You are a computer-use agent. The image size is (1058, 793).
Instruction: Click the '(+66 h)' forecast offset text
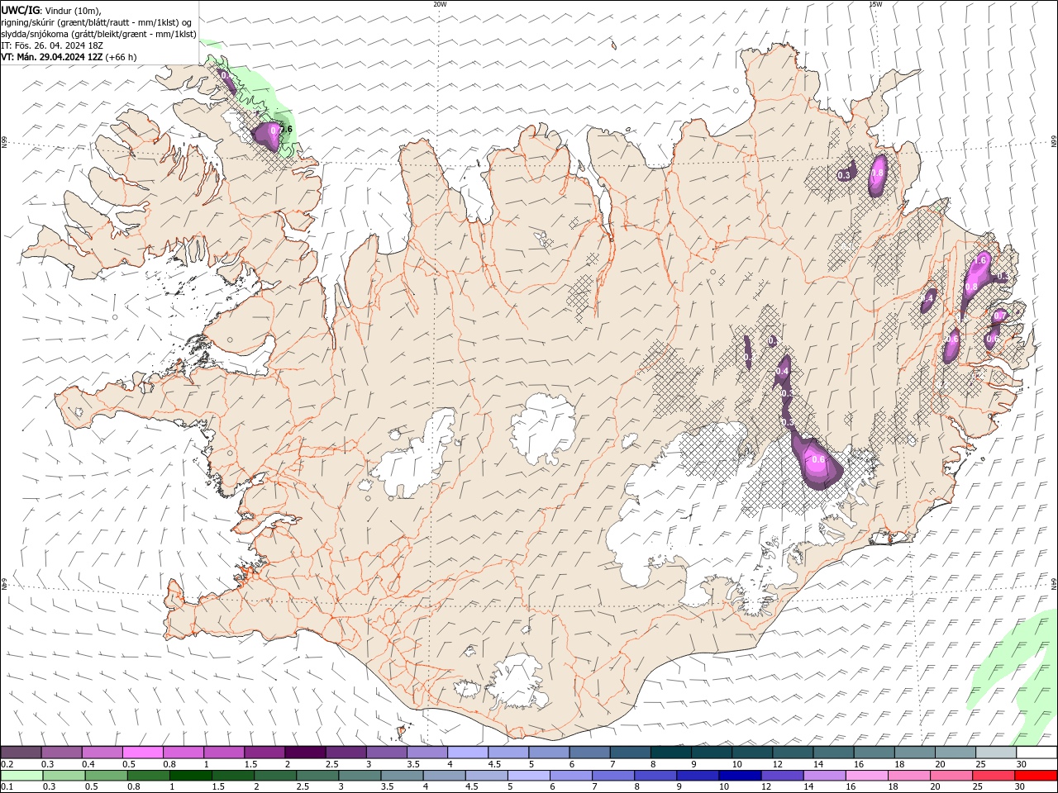click(x=122, y=57)
